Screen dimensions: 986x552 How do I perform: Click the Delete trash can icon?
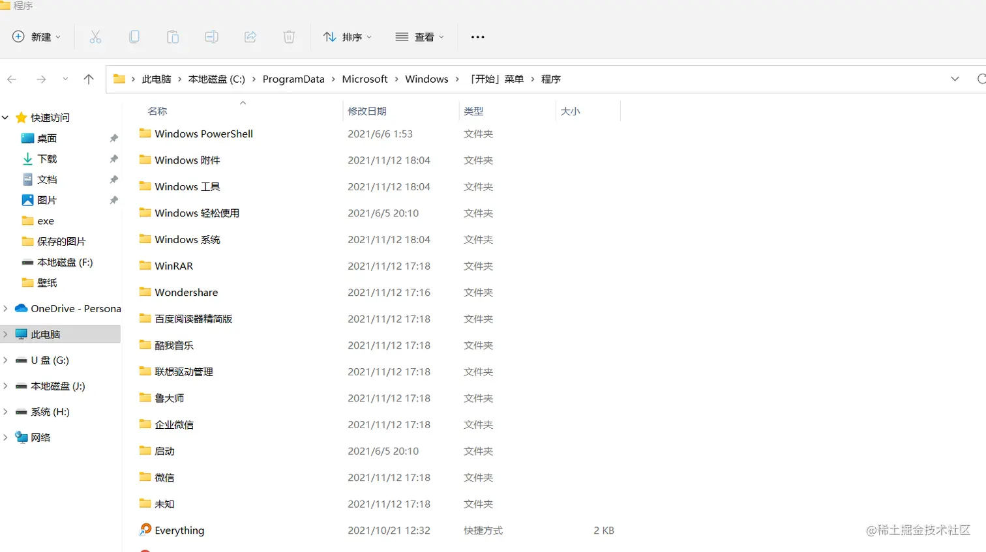point(289,37)
